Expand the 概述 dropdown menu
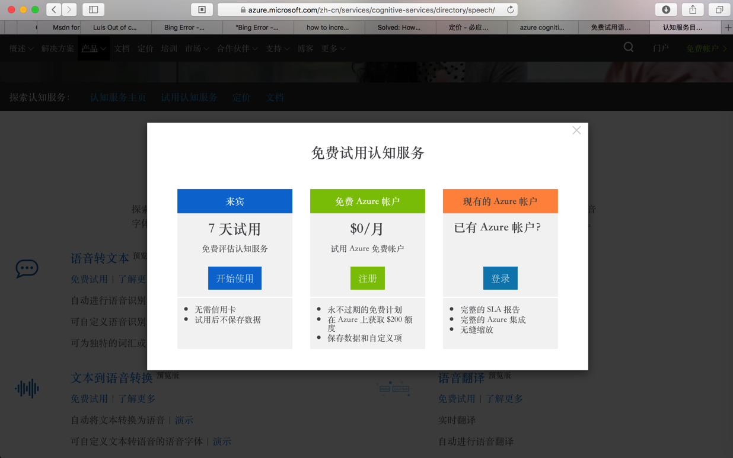 coord(21,49)
